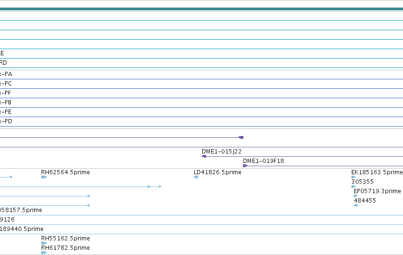Select the transcript label ending in -PE

point(6,112)
